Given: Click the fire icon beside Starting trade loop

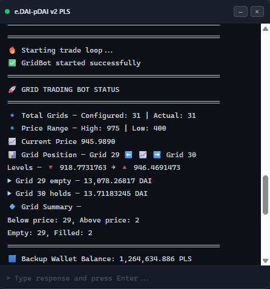Looking at the screenshot, I should (x=12, y=50).
